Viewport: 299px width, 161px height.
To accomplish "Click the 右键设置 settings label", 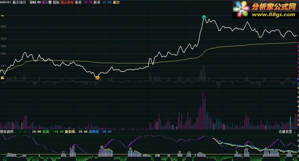I will [285, 132].
